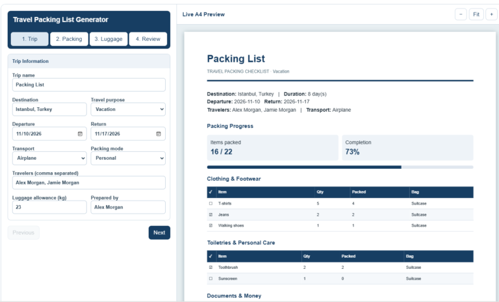The width and height of the screenshot is (499, 302).
Task: Click checkmark header icon in Toiletries table
Action: (x=211, y=256)
